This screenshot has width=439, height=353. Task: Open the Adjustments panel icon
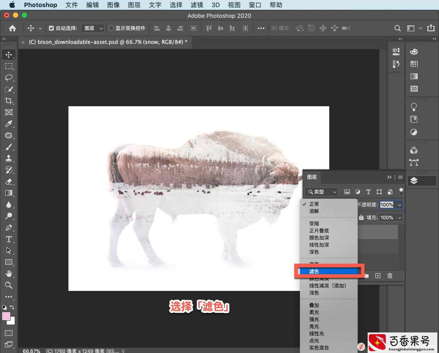click(x=414, y=132)
